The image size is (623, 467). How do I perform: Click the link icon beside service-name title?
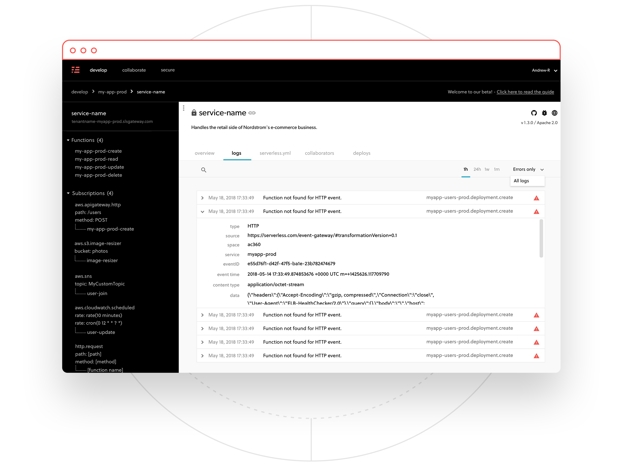[x=252, y=113]
